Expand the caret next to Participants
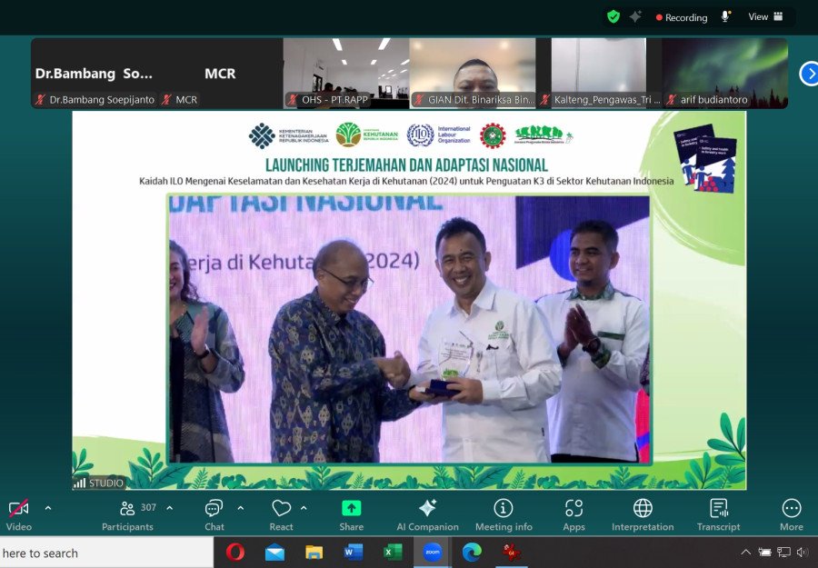This screenshot has height=568, width=818. (x=170, y=507)
